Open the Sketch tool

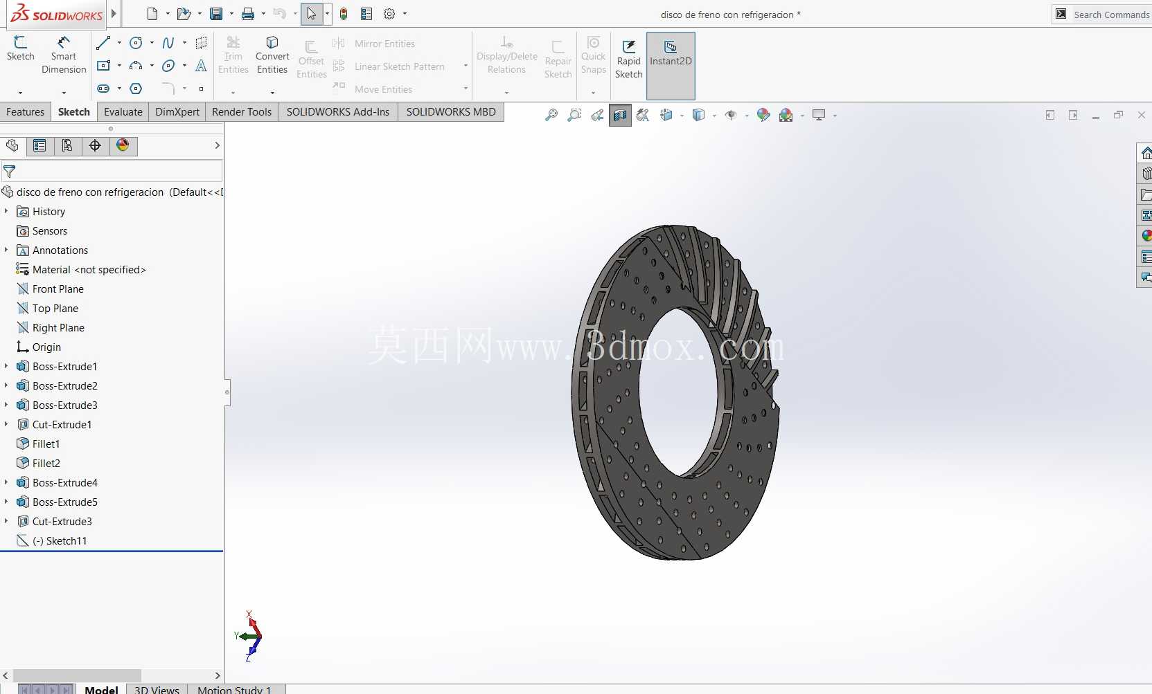click(x=21, y=49)
